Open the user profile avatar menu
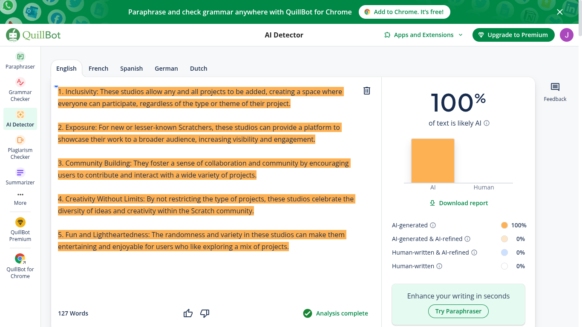The height and width of the screenshot is (327, 582). [x=566, y=35]
